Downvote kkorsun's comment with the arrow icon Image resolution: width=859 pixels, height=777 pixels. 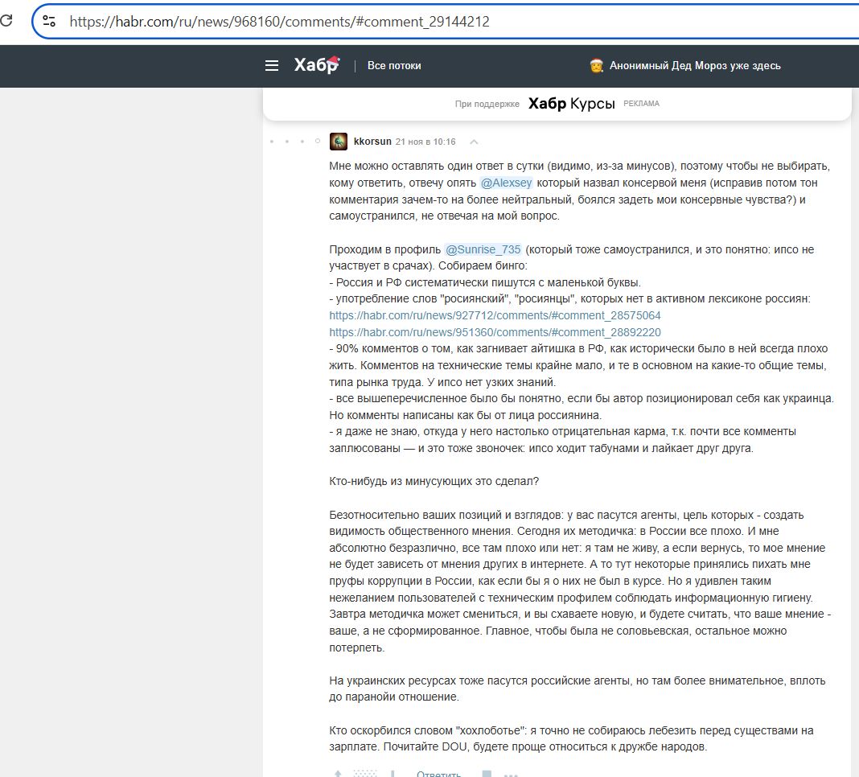pyautogui.click(x=393, y=773)
